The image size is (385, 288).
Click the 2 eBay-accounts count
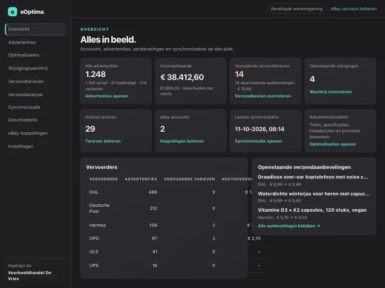tap(162, 129)
